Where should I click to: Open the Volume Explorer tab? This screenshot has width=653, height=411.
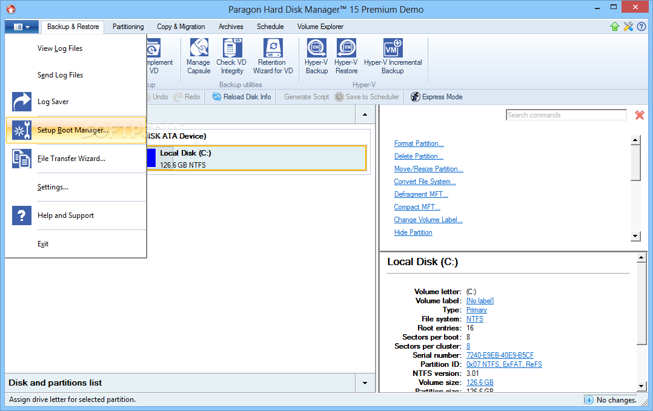320,27
